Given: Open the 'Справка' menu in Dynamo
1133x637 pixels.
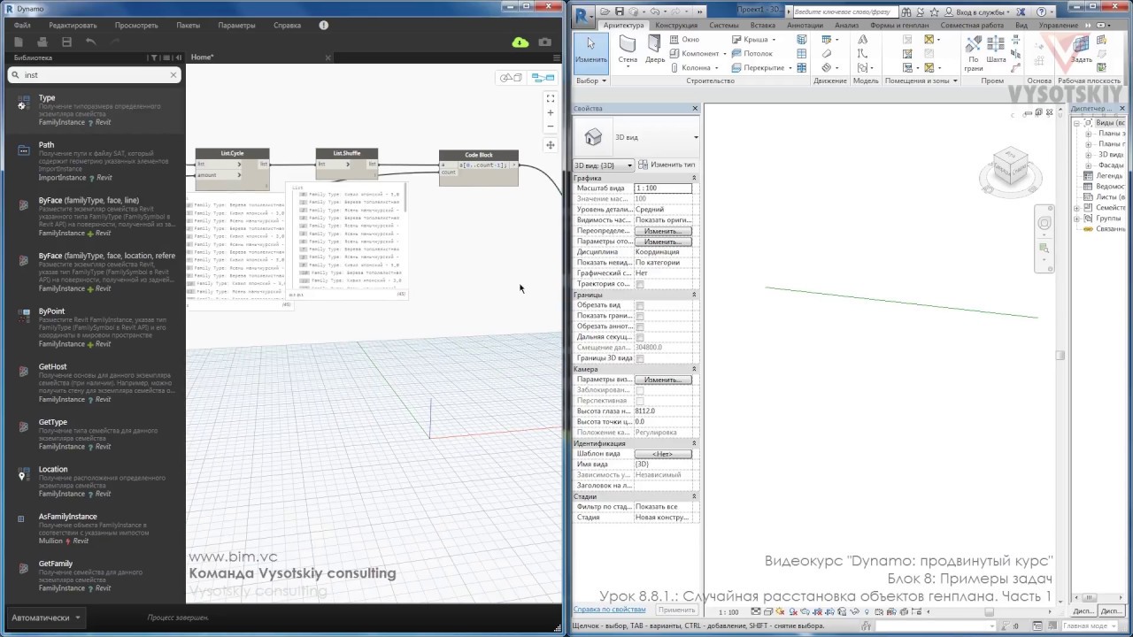Looking at the screenshot, I should 287,26.
